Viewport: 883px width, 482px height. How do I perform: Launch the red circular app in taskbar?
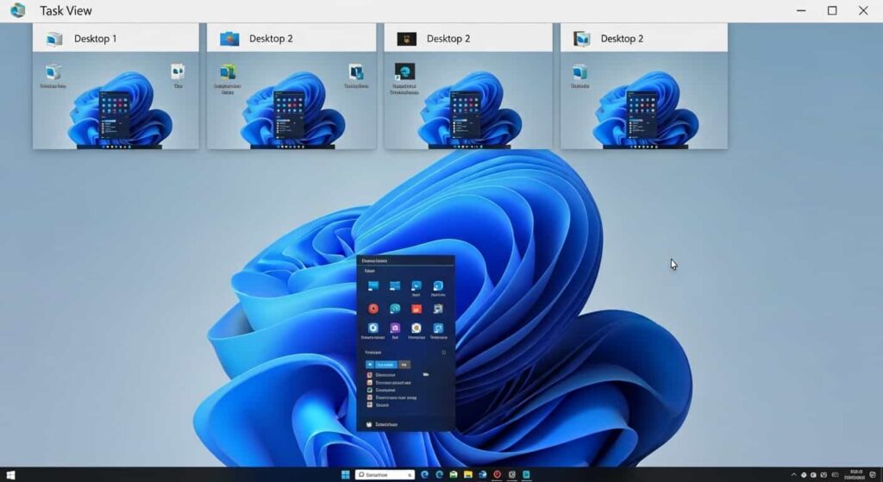[x=497, y=474]
